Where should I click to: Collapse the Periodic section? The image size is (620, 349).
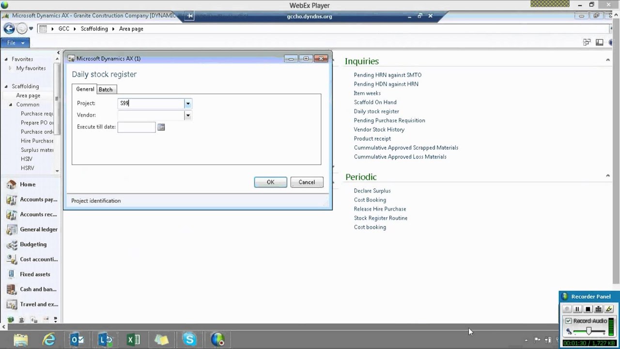[x=607, y=175]
